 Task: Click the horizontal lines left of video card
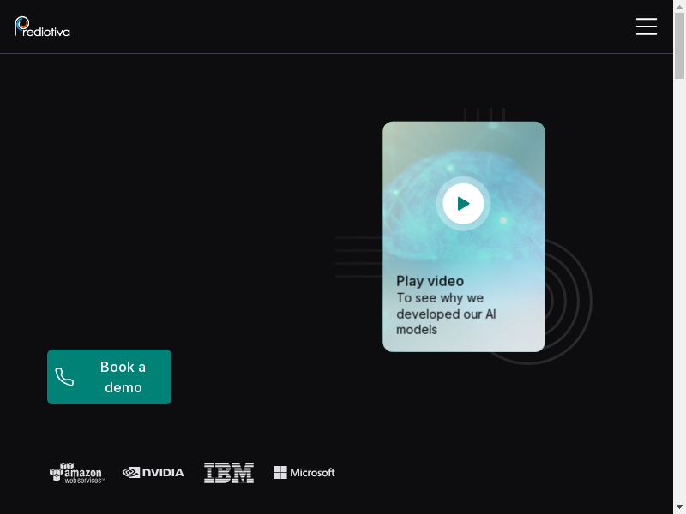click(356, 257)
